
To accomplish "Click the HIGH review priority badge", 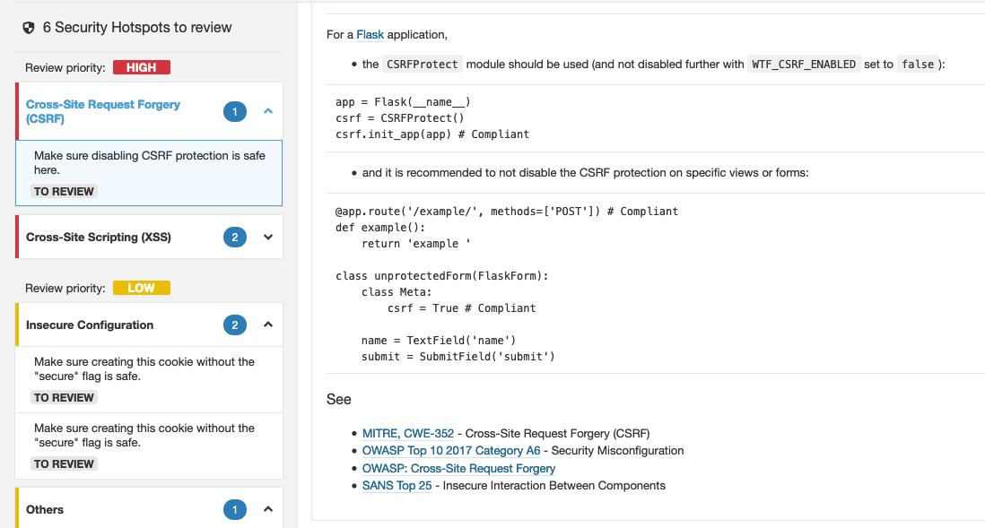I will click(142, 67).
